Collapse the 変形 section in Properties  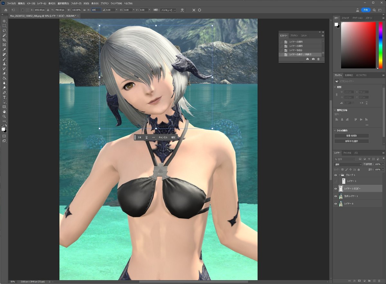pyautogui.click(x=335, y=87)
